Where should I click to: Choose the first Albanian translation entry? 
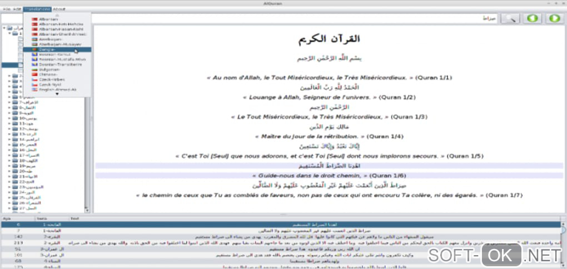click(x=57, y=19)
